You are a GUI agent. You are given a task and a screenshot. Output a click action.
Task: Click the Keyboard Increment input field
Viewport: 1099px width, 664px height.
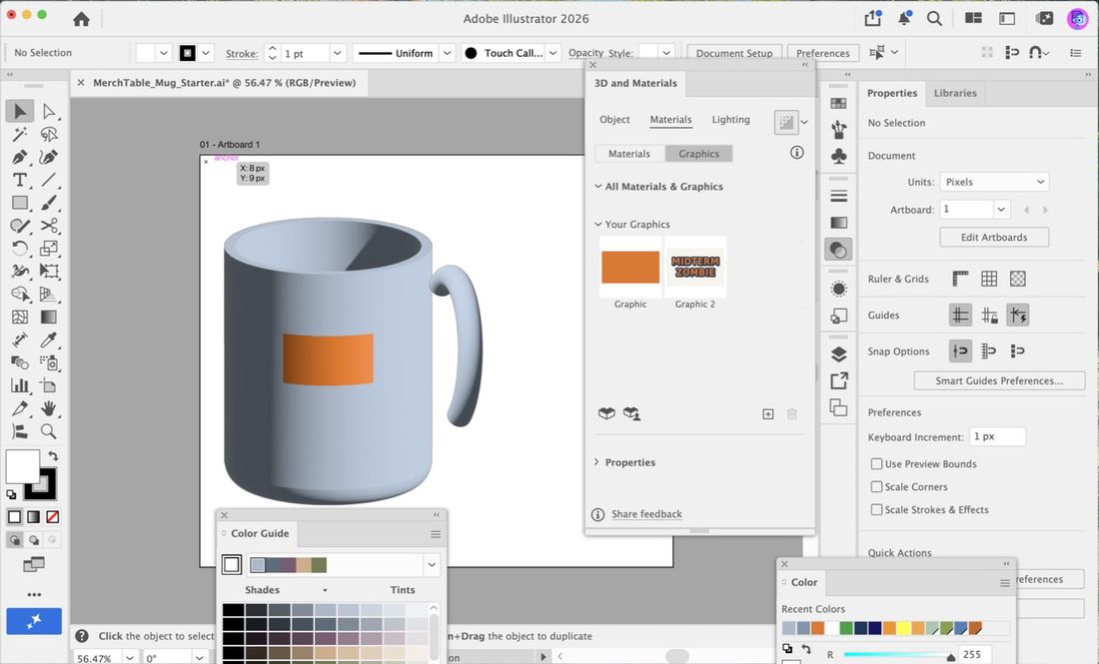pyautogui.click(x=997, y=436)
